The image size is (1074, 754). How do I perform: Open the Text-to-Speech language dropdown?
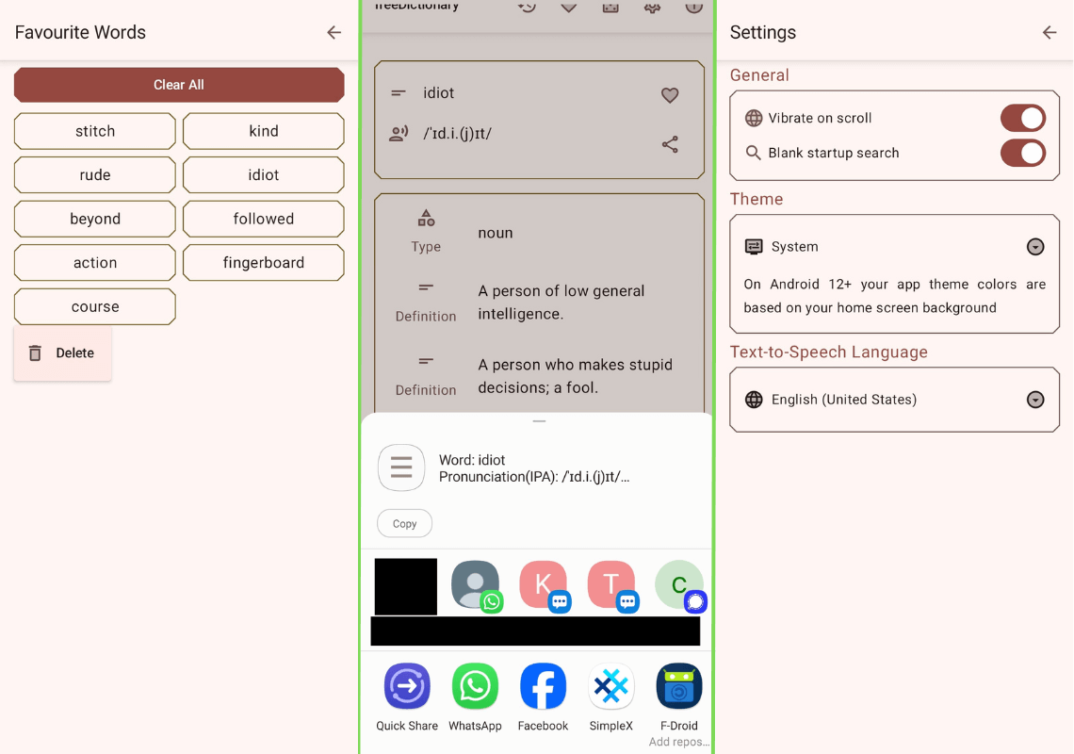click(1035, 399)
